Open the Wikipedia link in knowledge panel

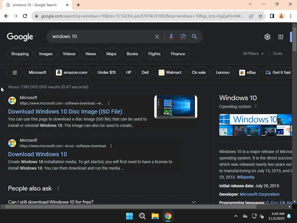click(x=245, y=177)
